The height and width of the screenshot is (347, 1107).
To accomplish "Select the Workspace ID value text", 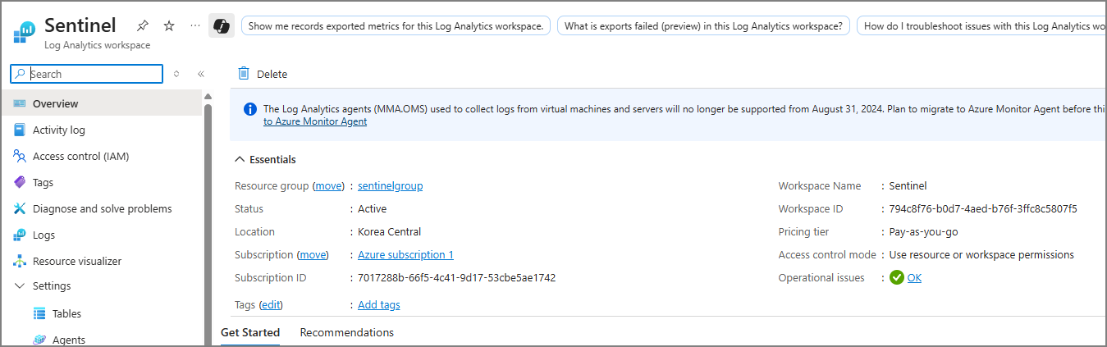I will click(x=983, y=208).
